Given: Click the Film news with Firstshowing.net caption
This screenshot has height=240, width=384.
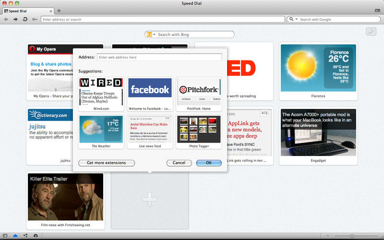Looking at the screenshot, I should (65, 225).
